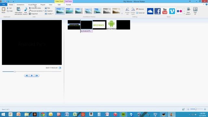Rotate the clip left

127,11
